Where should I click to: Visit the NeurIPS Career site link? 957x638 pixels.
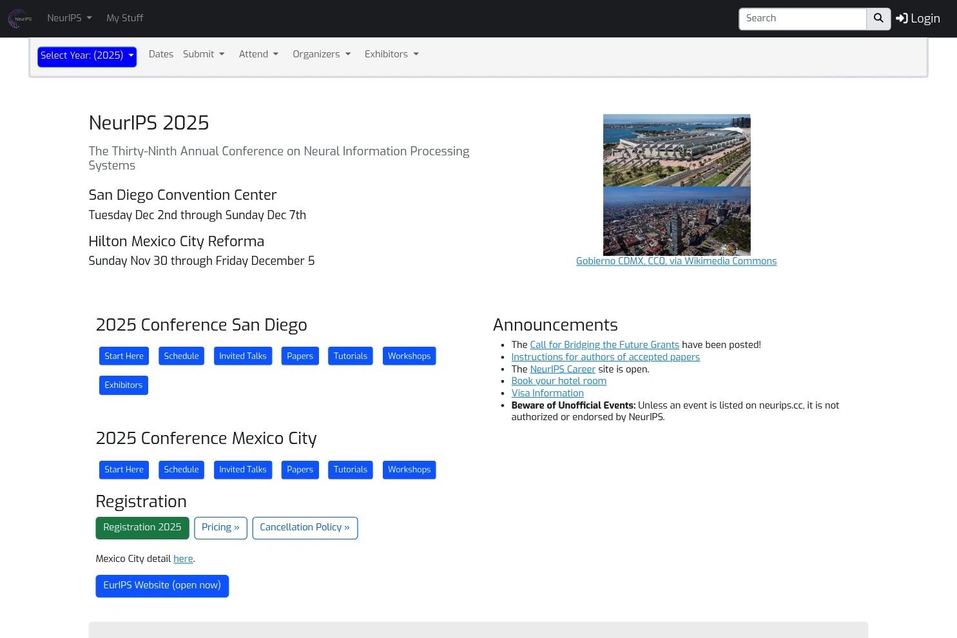click(x=563, y=369)
